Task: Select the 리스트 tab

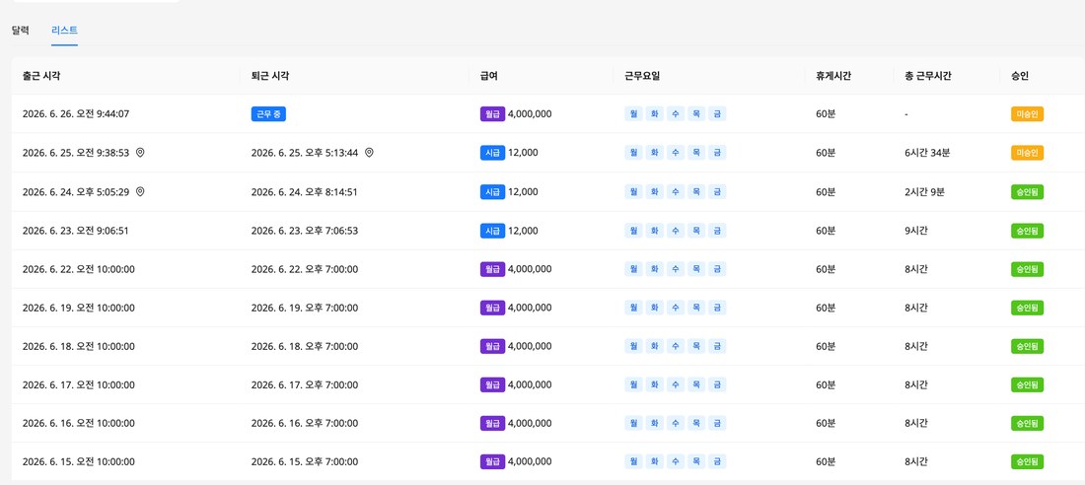Action: point(64,31)
